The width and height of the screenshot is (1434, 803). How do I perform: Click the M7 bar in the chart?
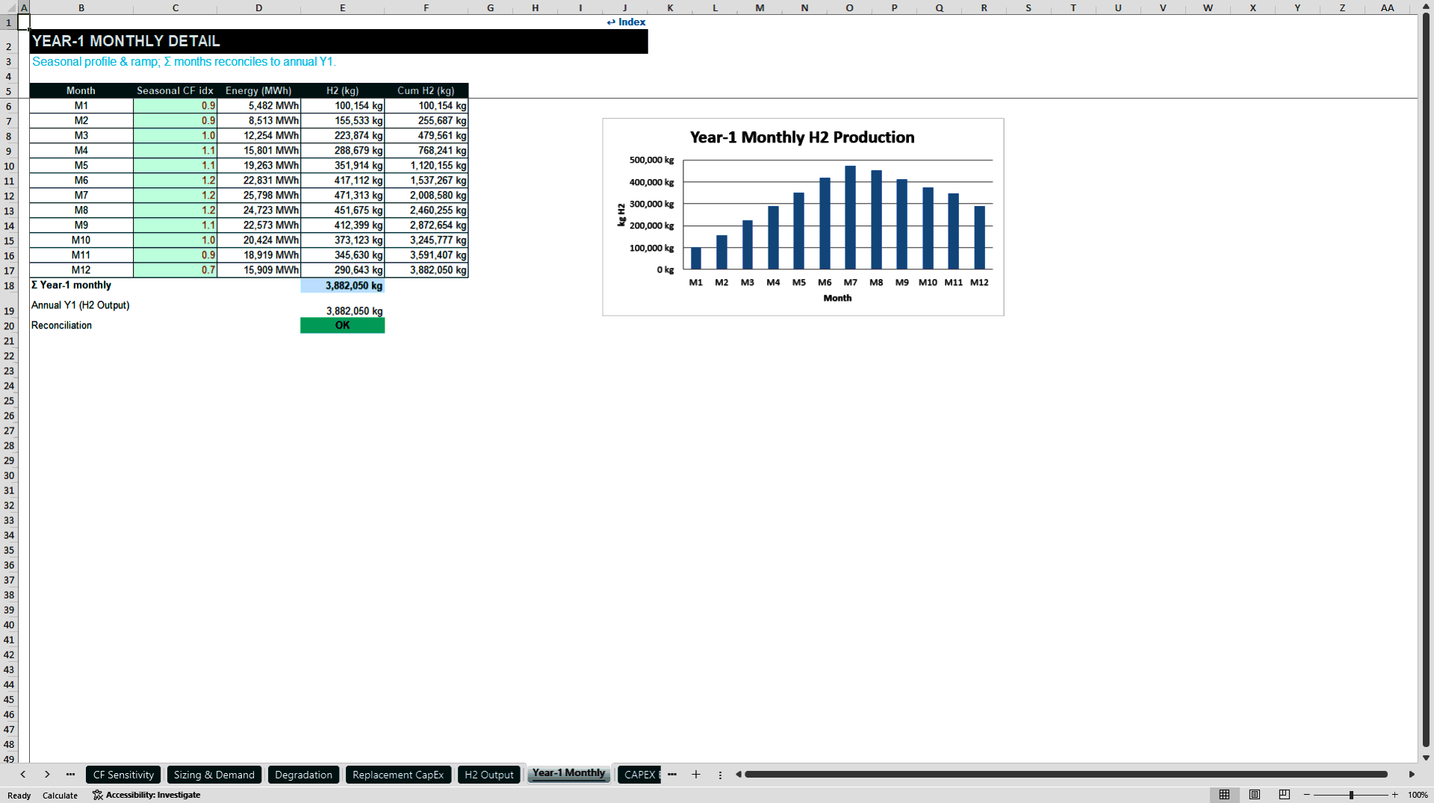pos(850,217)
